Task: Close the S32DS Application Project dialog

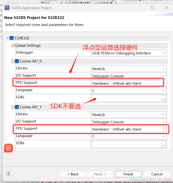Action: click(166, 8)
